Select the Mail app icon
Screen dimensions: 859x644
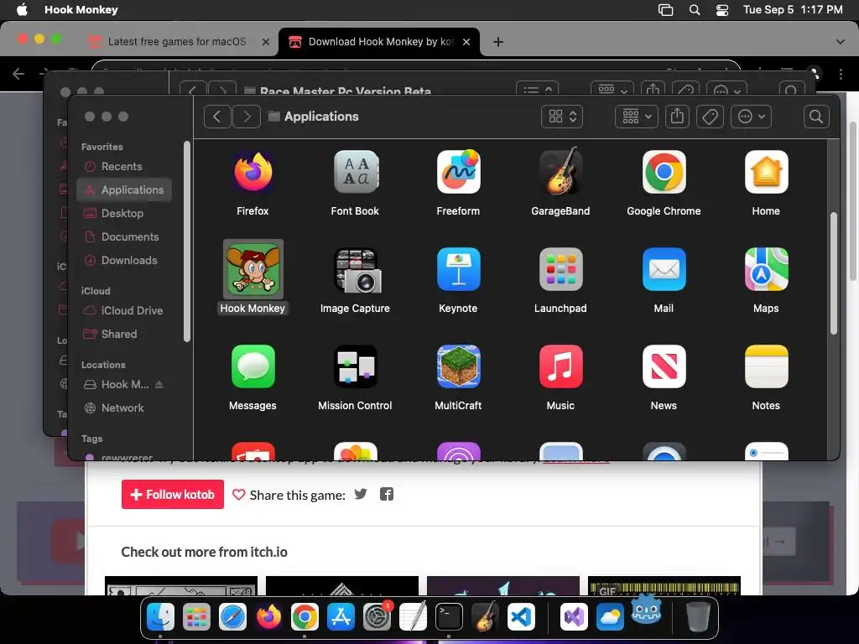pyautogui.click(x=664, y=269)
